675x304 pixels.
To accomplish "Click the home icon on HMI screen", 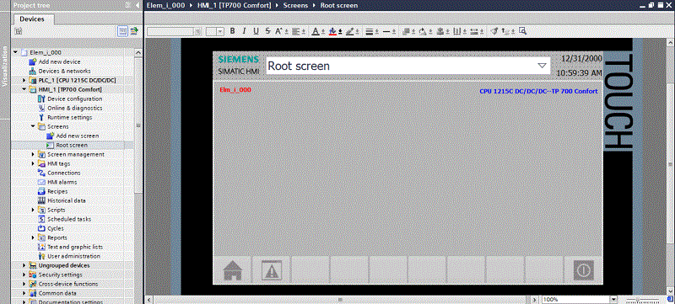I will [233, 270].
